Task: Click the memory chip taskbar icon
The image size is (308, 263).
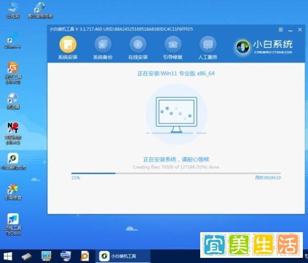Action: 27,256
